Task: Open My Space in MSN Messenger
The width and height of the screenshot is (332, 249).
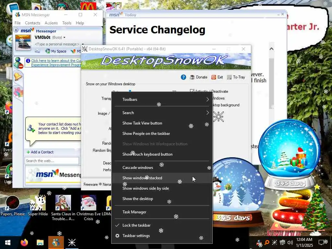Action: point(56,51)
